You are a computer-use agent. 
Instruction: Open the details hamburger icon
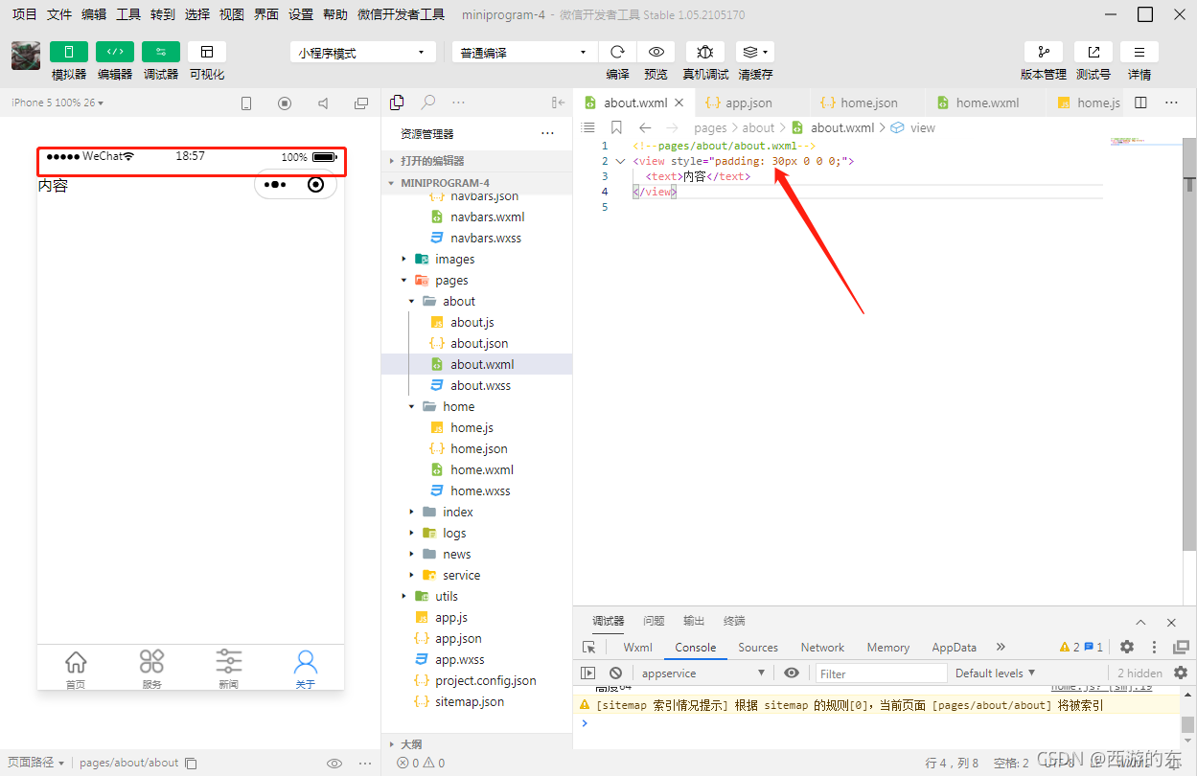1139,52
